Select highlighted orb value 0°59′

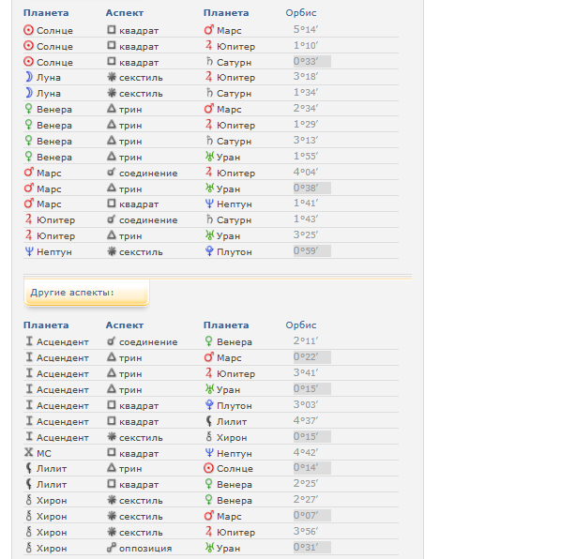point(311,250)
